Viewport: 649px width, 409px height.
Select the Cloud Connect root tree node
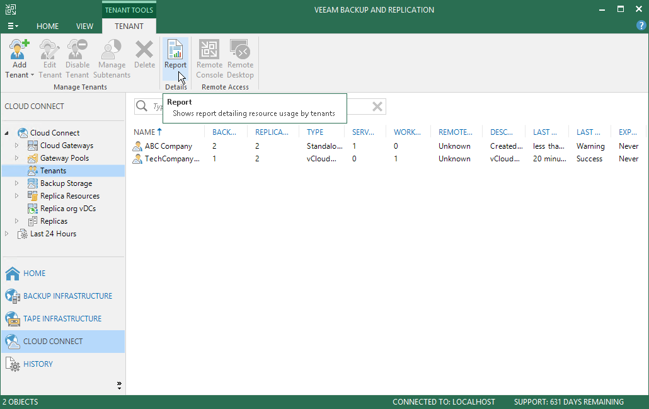tap(55, 133)
